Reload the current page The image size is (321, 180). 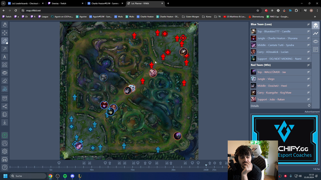[16, 10]
